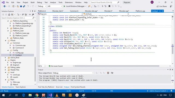Click No issues found indicator
Image resolution: width=175 pixels, height=98 pixels.
tap(56, 66)
